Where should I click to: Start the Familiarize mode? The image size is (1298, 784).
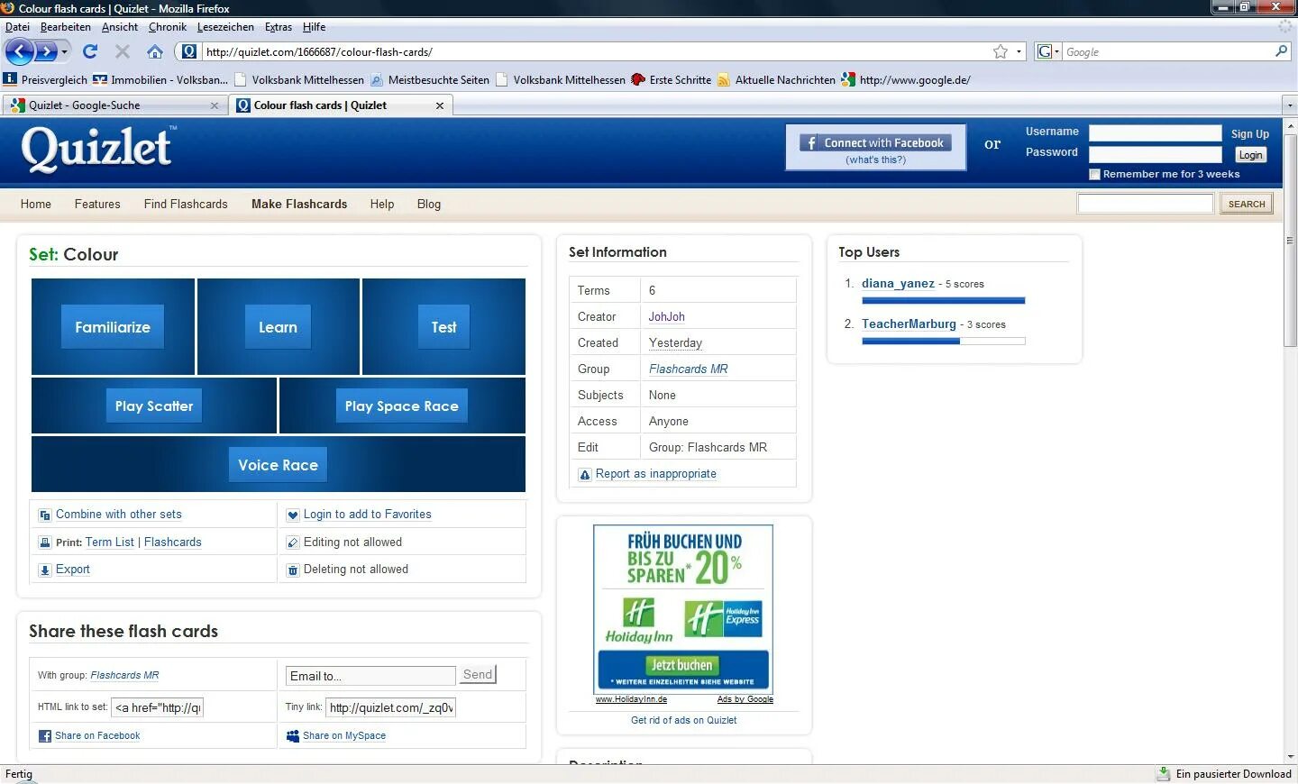click(x=113, y=327)
